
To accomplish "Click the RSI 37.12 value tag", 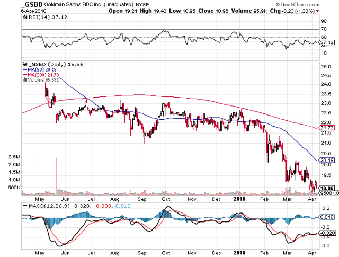I will pyautogui.click(x=327, y=42).
